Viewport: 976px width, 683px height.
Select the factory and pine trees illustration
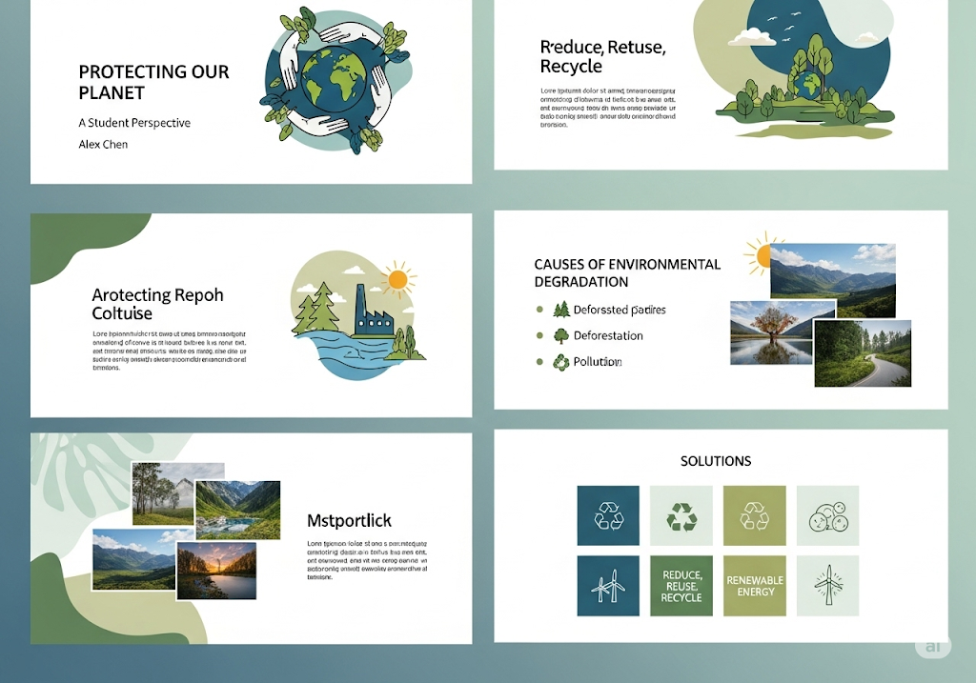(x=358, y=315)
